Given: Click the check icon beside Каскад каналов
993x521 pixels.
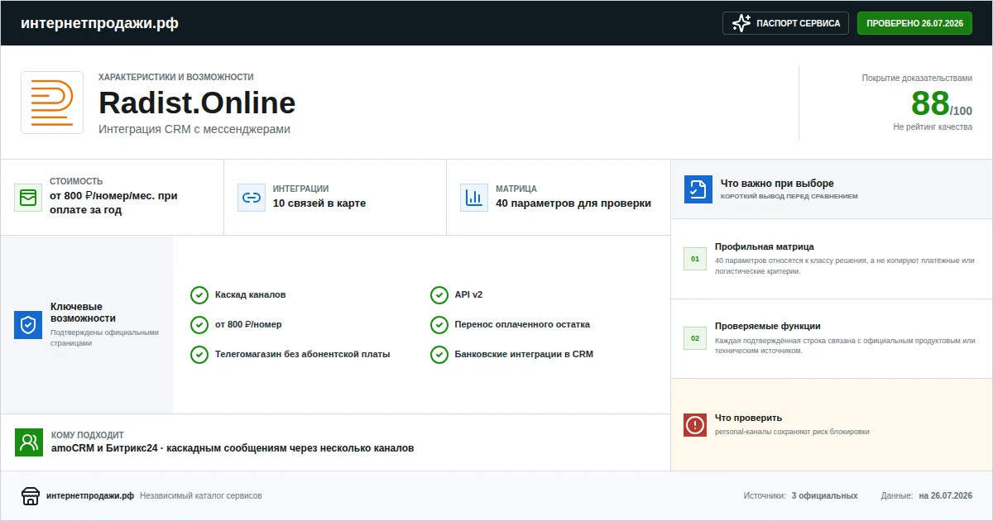Looking at the screenshot, I should pos(199,295).
